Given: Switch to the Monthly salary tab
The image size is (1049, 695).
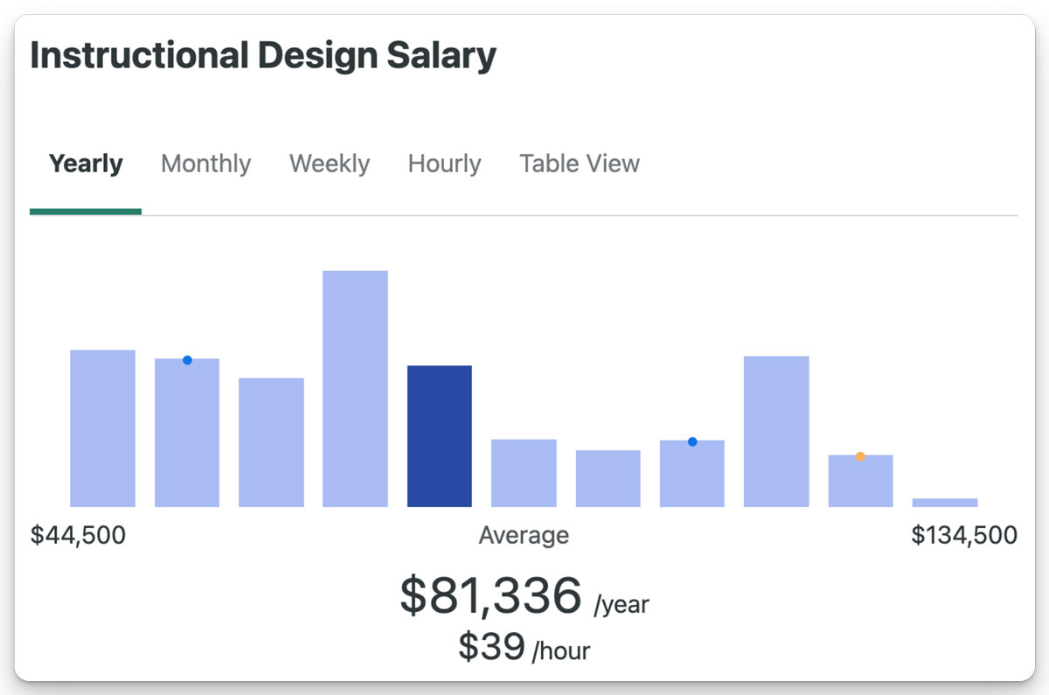Looking at the screenshot, I should point(205,163).
